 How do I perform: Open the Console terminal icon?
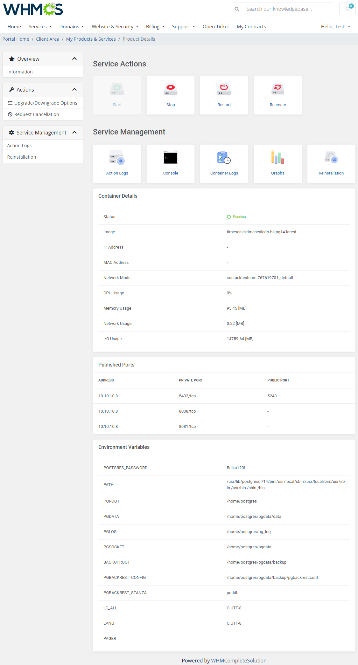[171, 157]
